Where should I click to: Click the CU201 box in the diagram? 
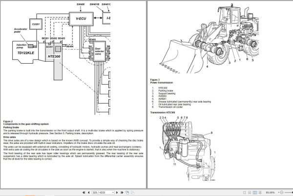click(x=36, y=24)
